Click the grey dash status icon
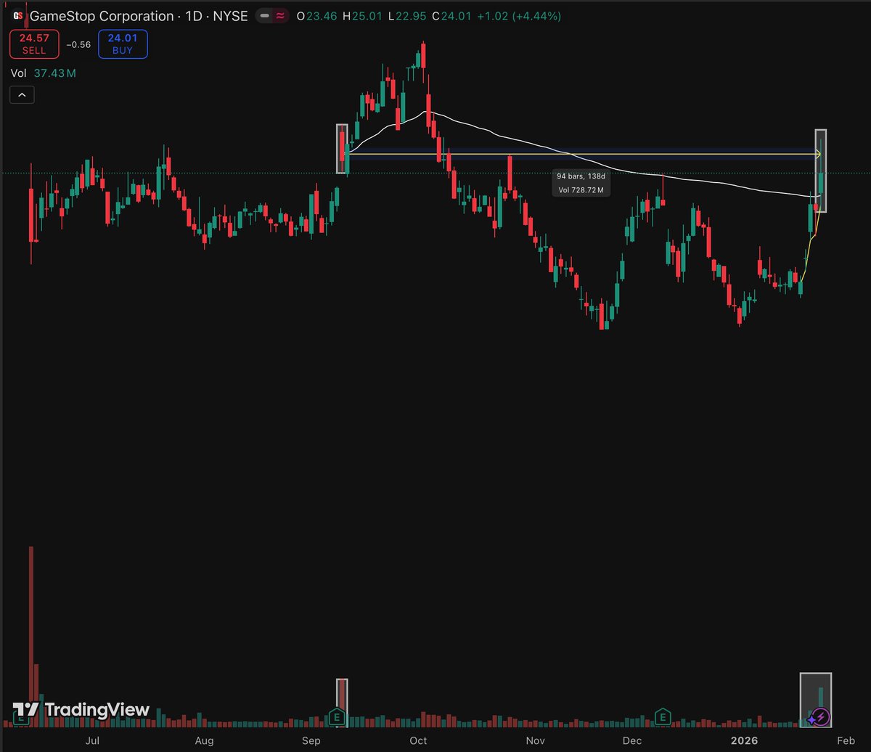Screen dimensions: 871x752 point(266,15)
